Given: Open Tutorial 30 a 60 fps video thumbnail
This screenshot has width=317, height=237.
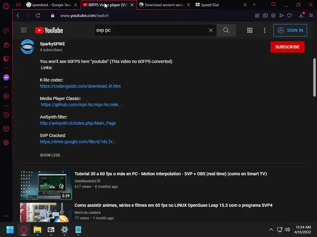Looking at the screenshot, I should click(x=46, y=185).
